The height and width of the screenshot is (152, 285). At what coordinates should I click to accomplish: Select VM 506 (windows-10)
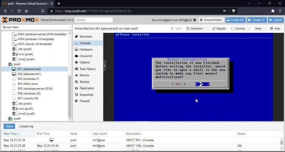26,94
